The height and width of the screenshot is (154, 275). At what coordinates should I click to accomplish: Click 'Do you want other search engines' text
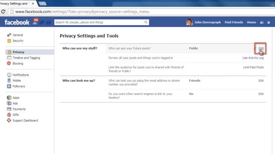click(141, 96)
